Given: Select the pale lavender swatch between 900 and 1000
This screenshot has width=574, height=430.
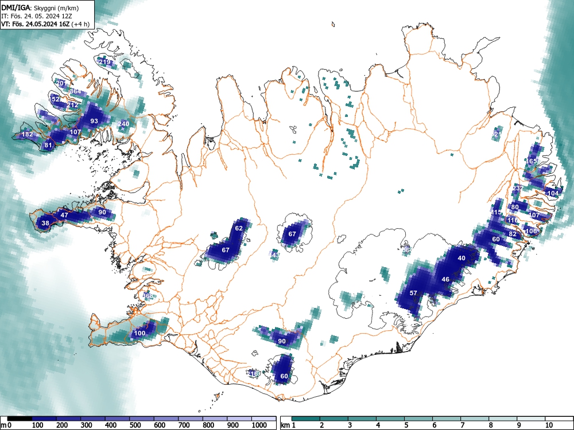Looking at the screenshot, I should [239, 419].
